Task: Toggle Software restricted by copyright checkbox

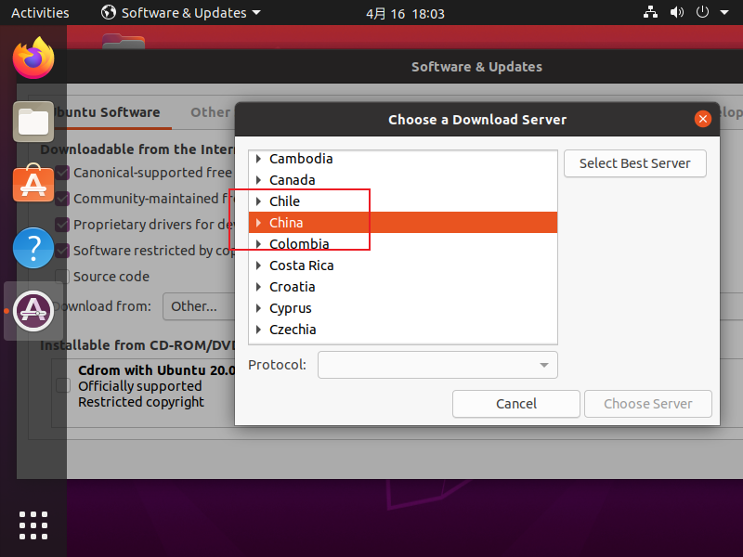Action: click(x=62, y=251)
